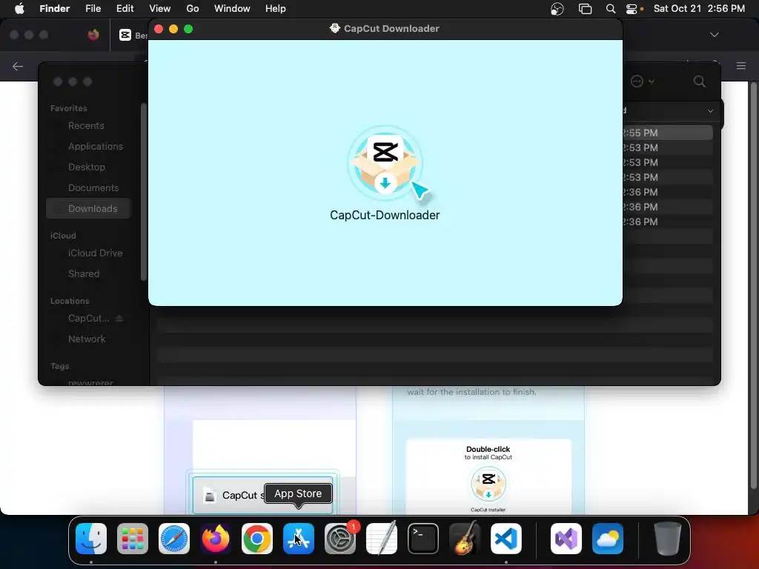
Task: Select Desktop in the Finder sidebar
Action: click(87, 167)
